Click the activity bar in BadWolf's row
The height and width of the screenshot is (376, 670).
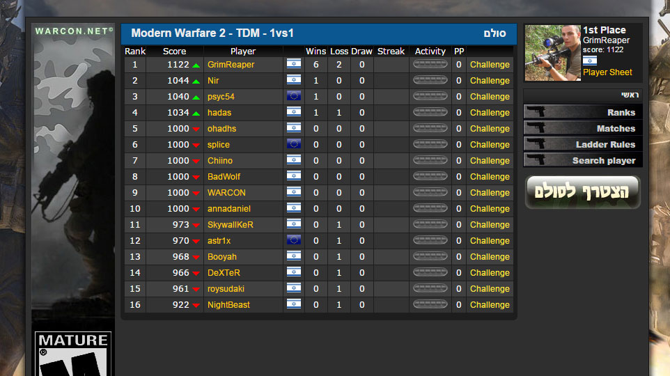click(x=430, y=176)
